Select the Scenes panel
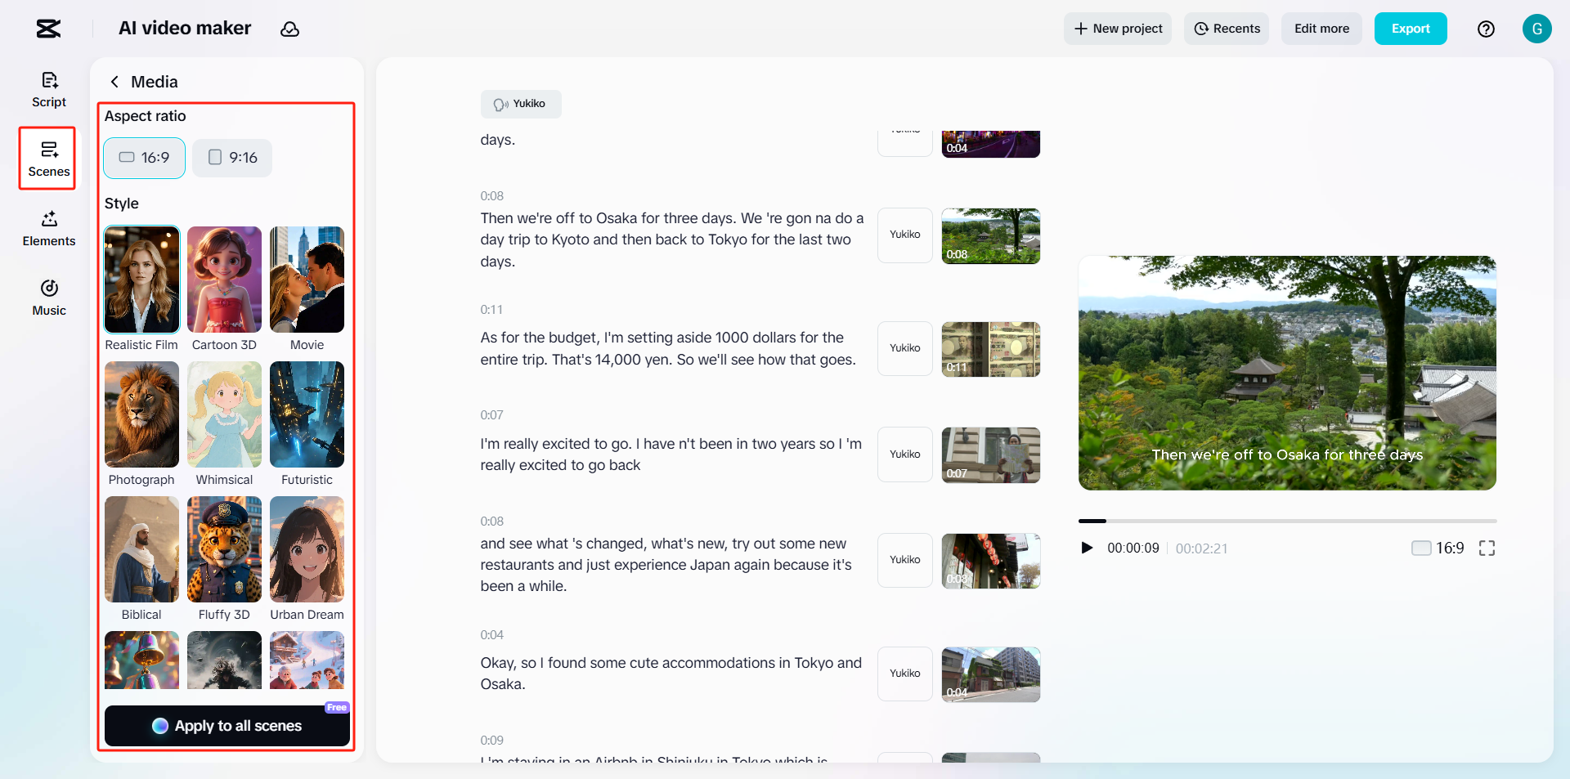 point(48,158)
